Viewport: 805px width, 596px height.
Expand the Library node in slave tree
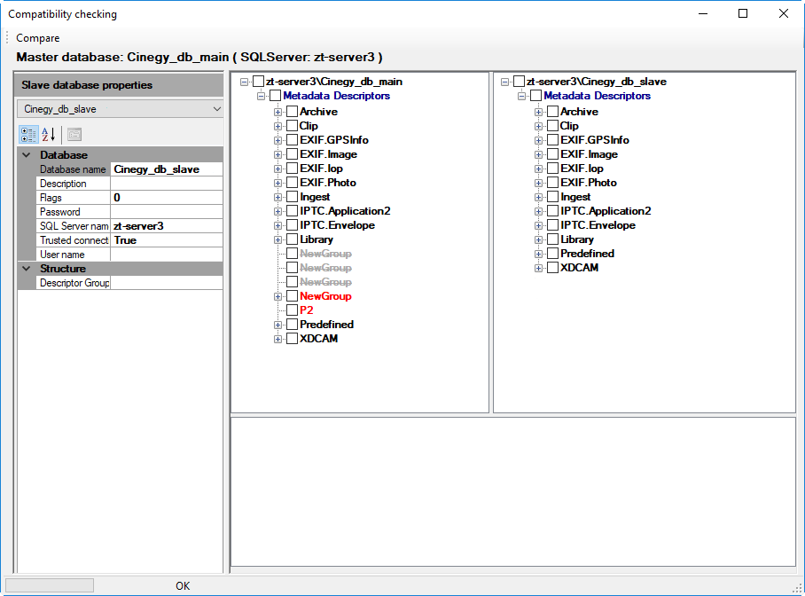click(x=538, y=240)
